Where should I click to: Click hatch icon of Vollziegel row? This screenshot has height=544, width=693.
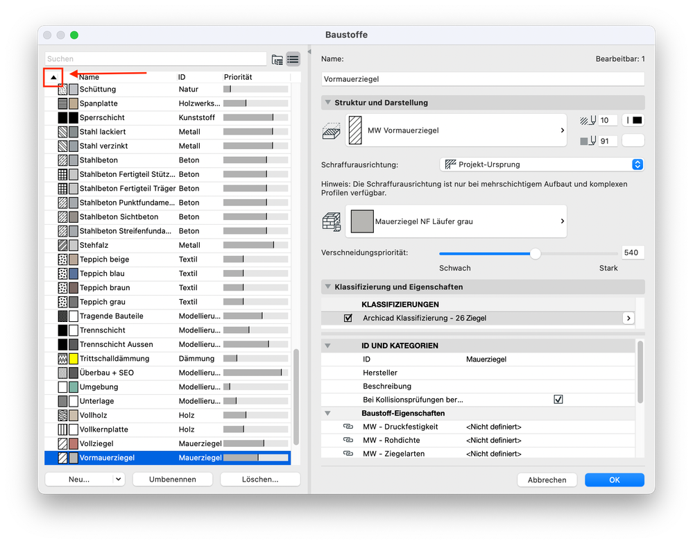tap(62, 443)
